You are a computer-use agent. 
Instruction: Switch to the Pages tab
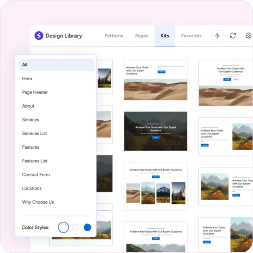point(142,36)
